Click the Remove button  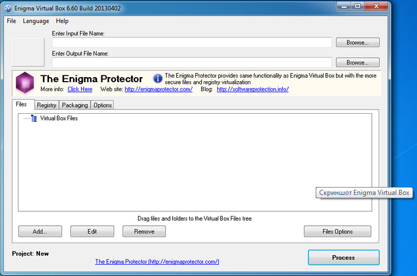(144, 232)
